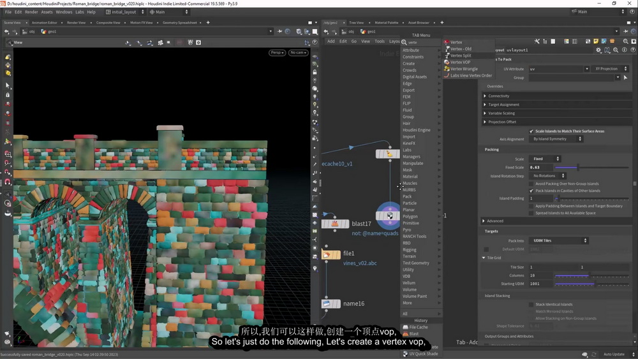Open the XY Projection dropdown
Screen dimensions: 638x359
(609, 69)
